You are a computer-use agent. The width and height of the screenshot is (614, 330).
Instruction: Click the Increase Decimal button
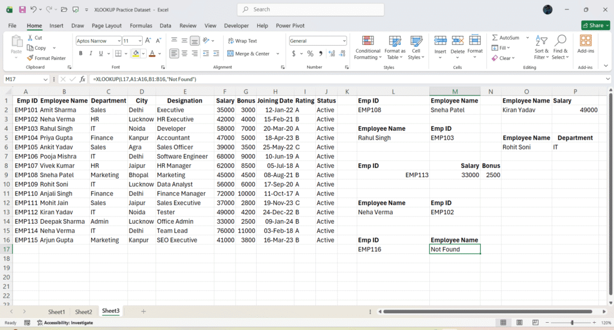click(332, 53)
